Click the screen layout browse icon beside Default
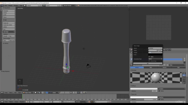The height and width of the screenshot is (105, 188). [x=25, y=6]
